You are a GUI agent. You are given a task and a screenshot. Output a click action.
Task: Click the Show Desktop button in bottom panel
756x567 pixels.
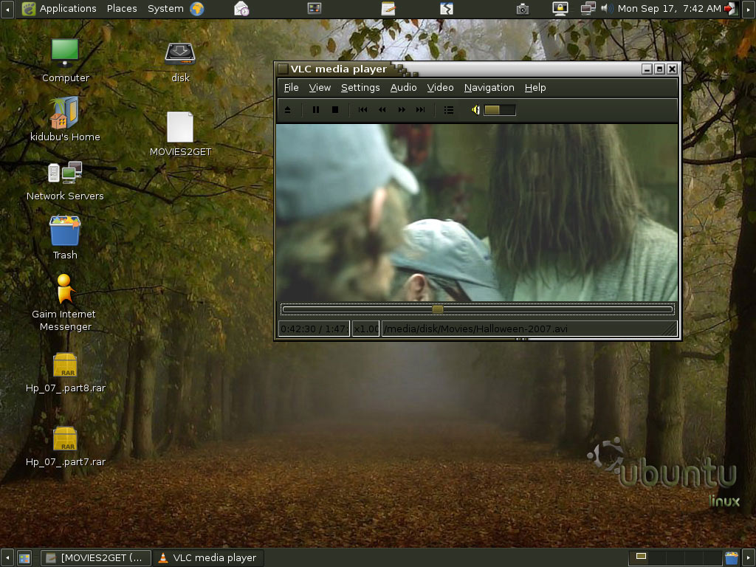24,558
